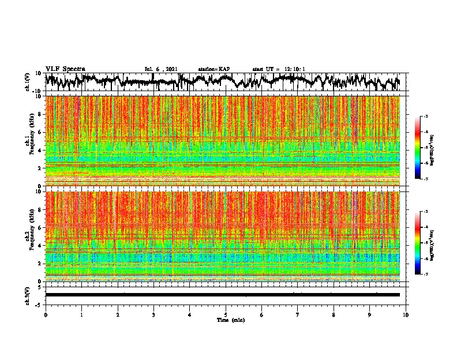This screenshot has height=353, width=457.
Task: Click the "8" kHz tick on ch.2 spectrogram
Action: tap(40, 210)
